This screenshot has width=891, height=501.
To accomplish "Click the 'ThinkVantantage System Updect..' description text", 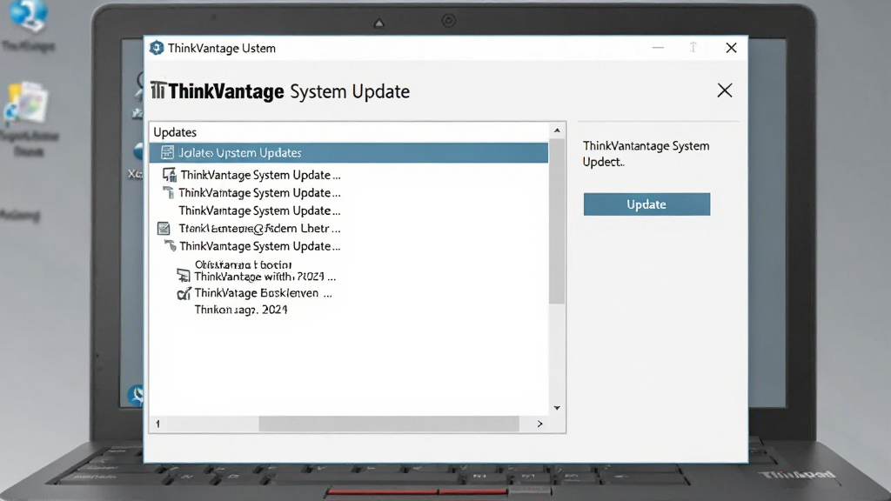I will click(x=646, y=154).
